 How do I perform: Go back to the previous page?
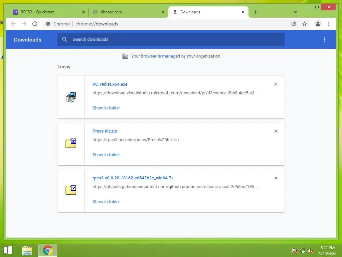coord(13,24)
